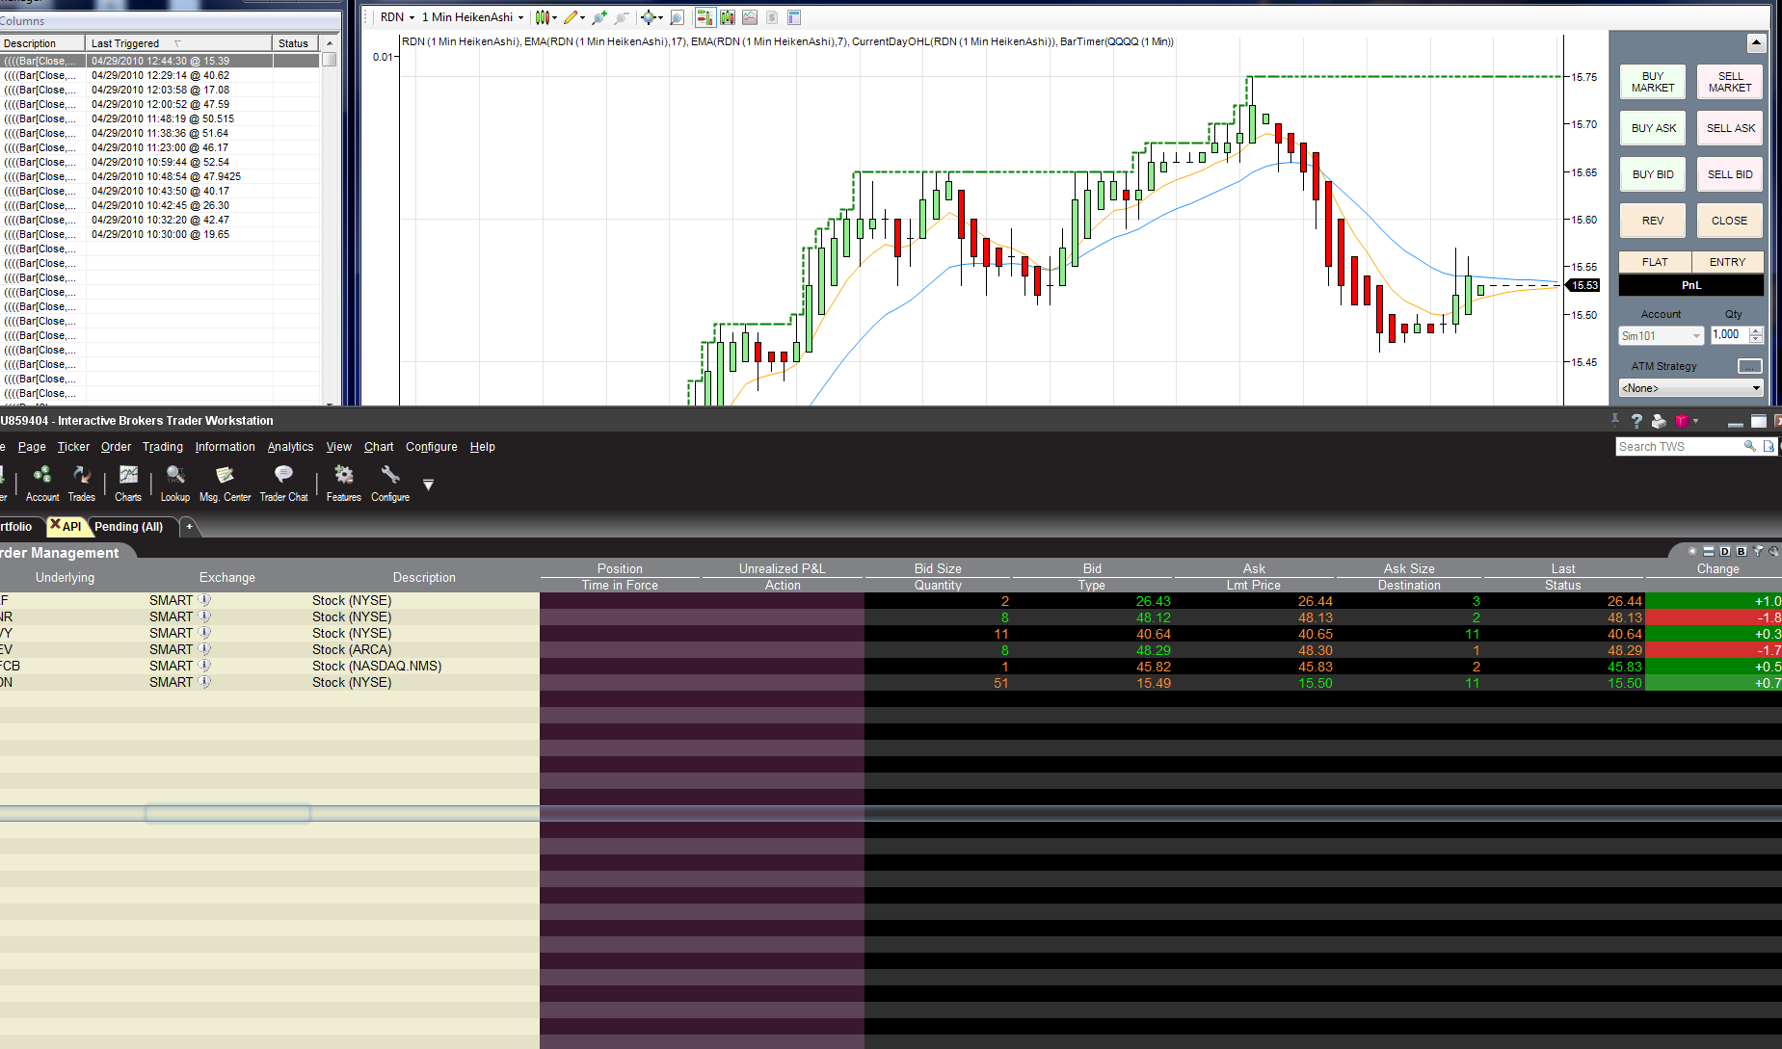Click the pink cube icon
This screenshot has width=1782, height=1049.
point(1682,421)
